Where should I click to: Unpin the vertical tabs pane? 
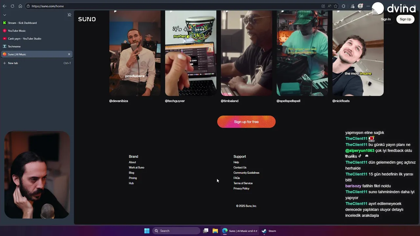tap(69, 15)
